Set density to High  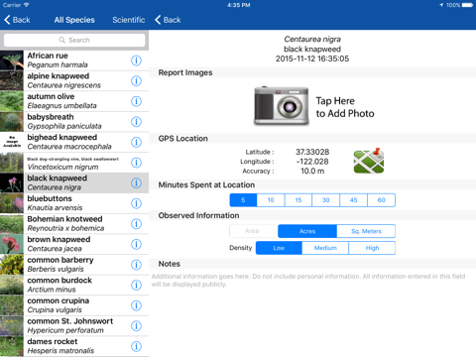tap(372, 248)
